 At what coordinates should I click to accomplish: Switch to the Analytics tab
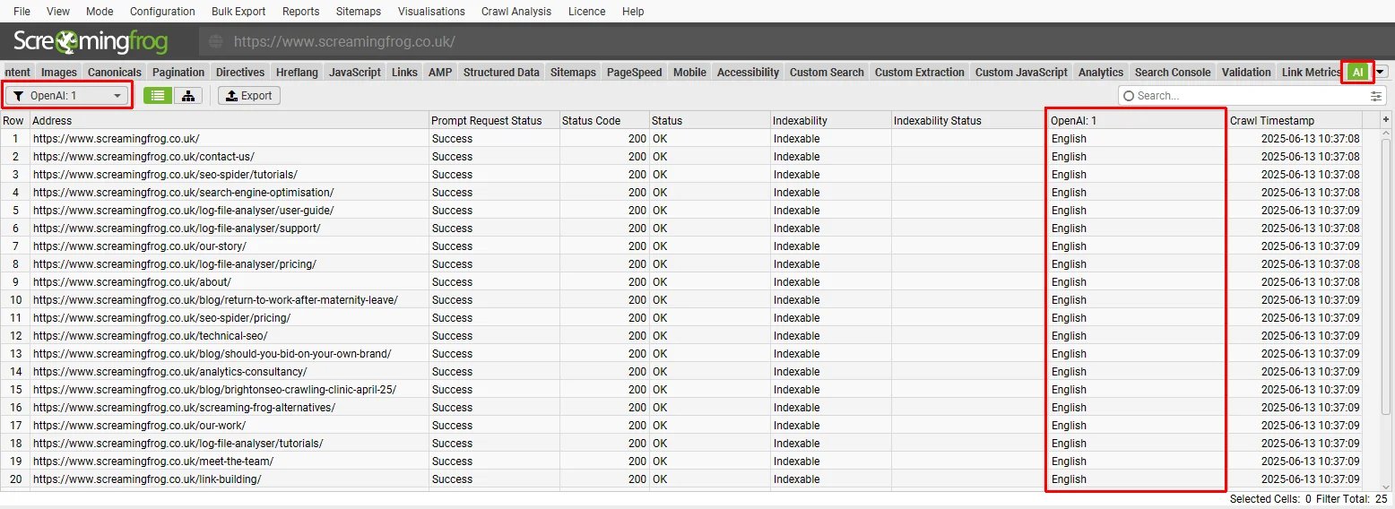pos(1101,73)
